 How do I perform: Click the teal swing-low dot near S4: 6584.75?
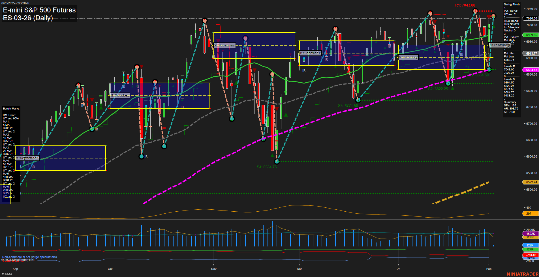point(277,161)
